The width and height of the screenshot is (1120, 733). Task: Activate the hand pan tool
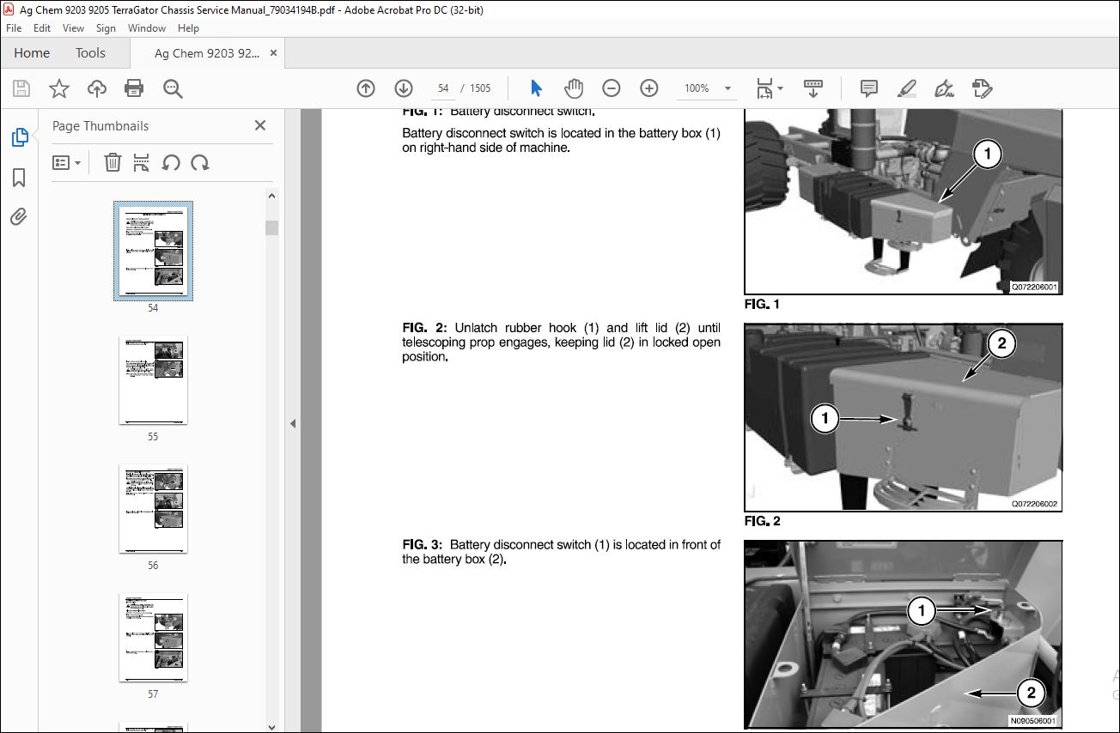click(574, 88)
